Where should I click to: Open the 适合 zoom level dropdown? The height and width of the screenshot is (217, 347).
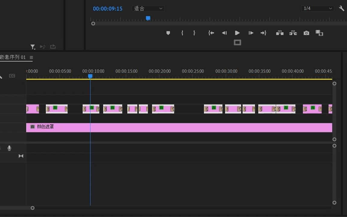pos(148,8)
